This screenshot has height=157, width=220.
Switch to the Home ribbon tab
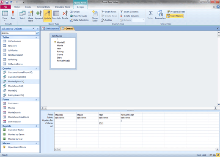(x=17, y=7)
